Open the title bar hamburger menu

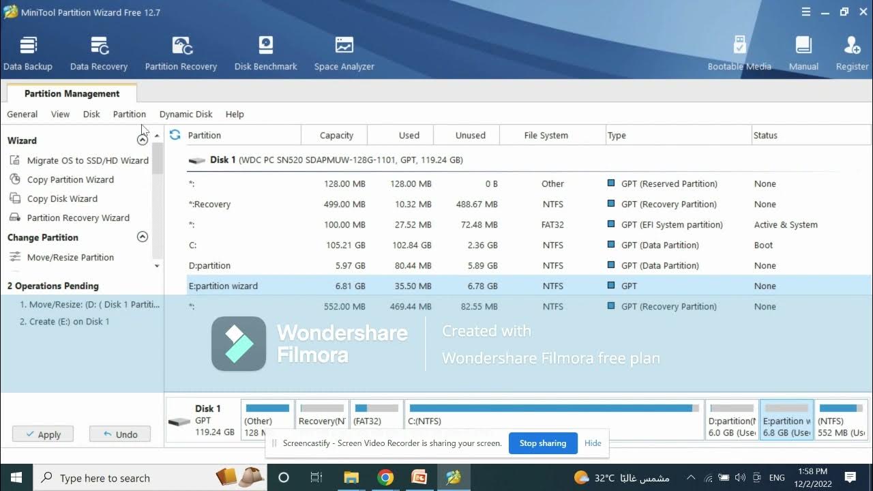(x=806, y=12)
